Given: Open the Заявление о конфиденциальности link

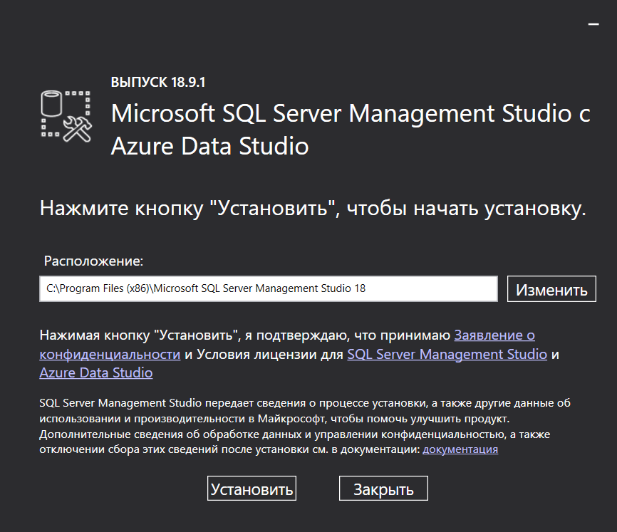Looking at the screenshot, I should pyautogui.click(x=494, y=334).
